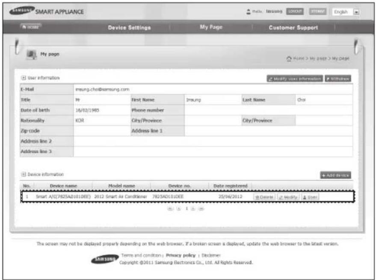Select the First Name value Imsung
Screen dimensions: 376x280
[193, 100]
